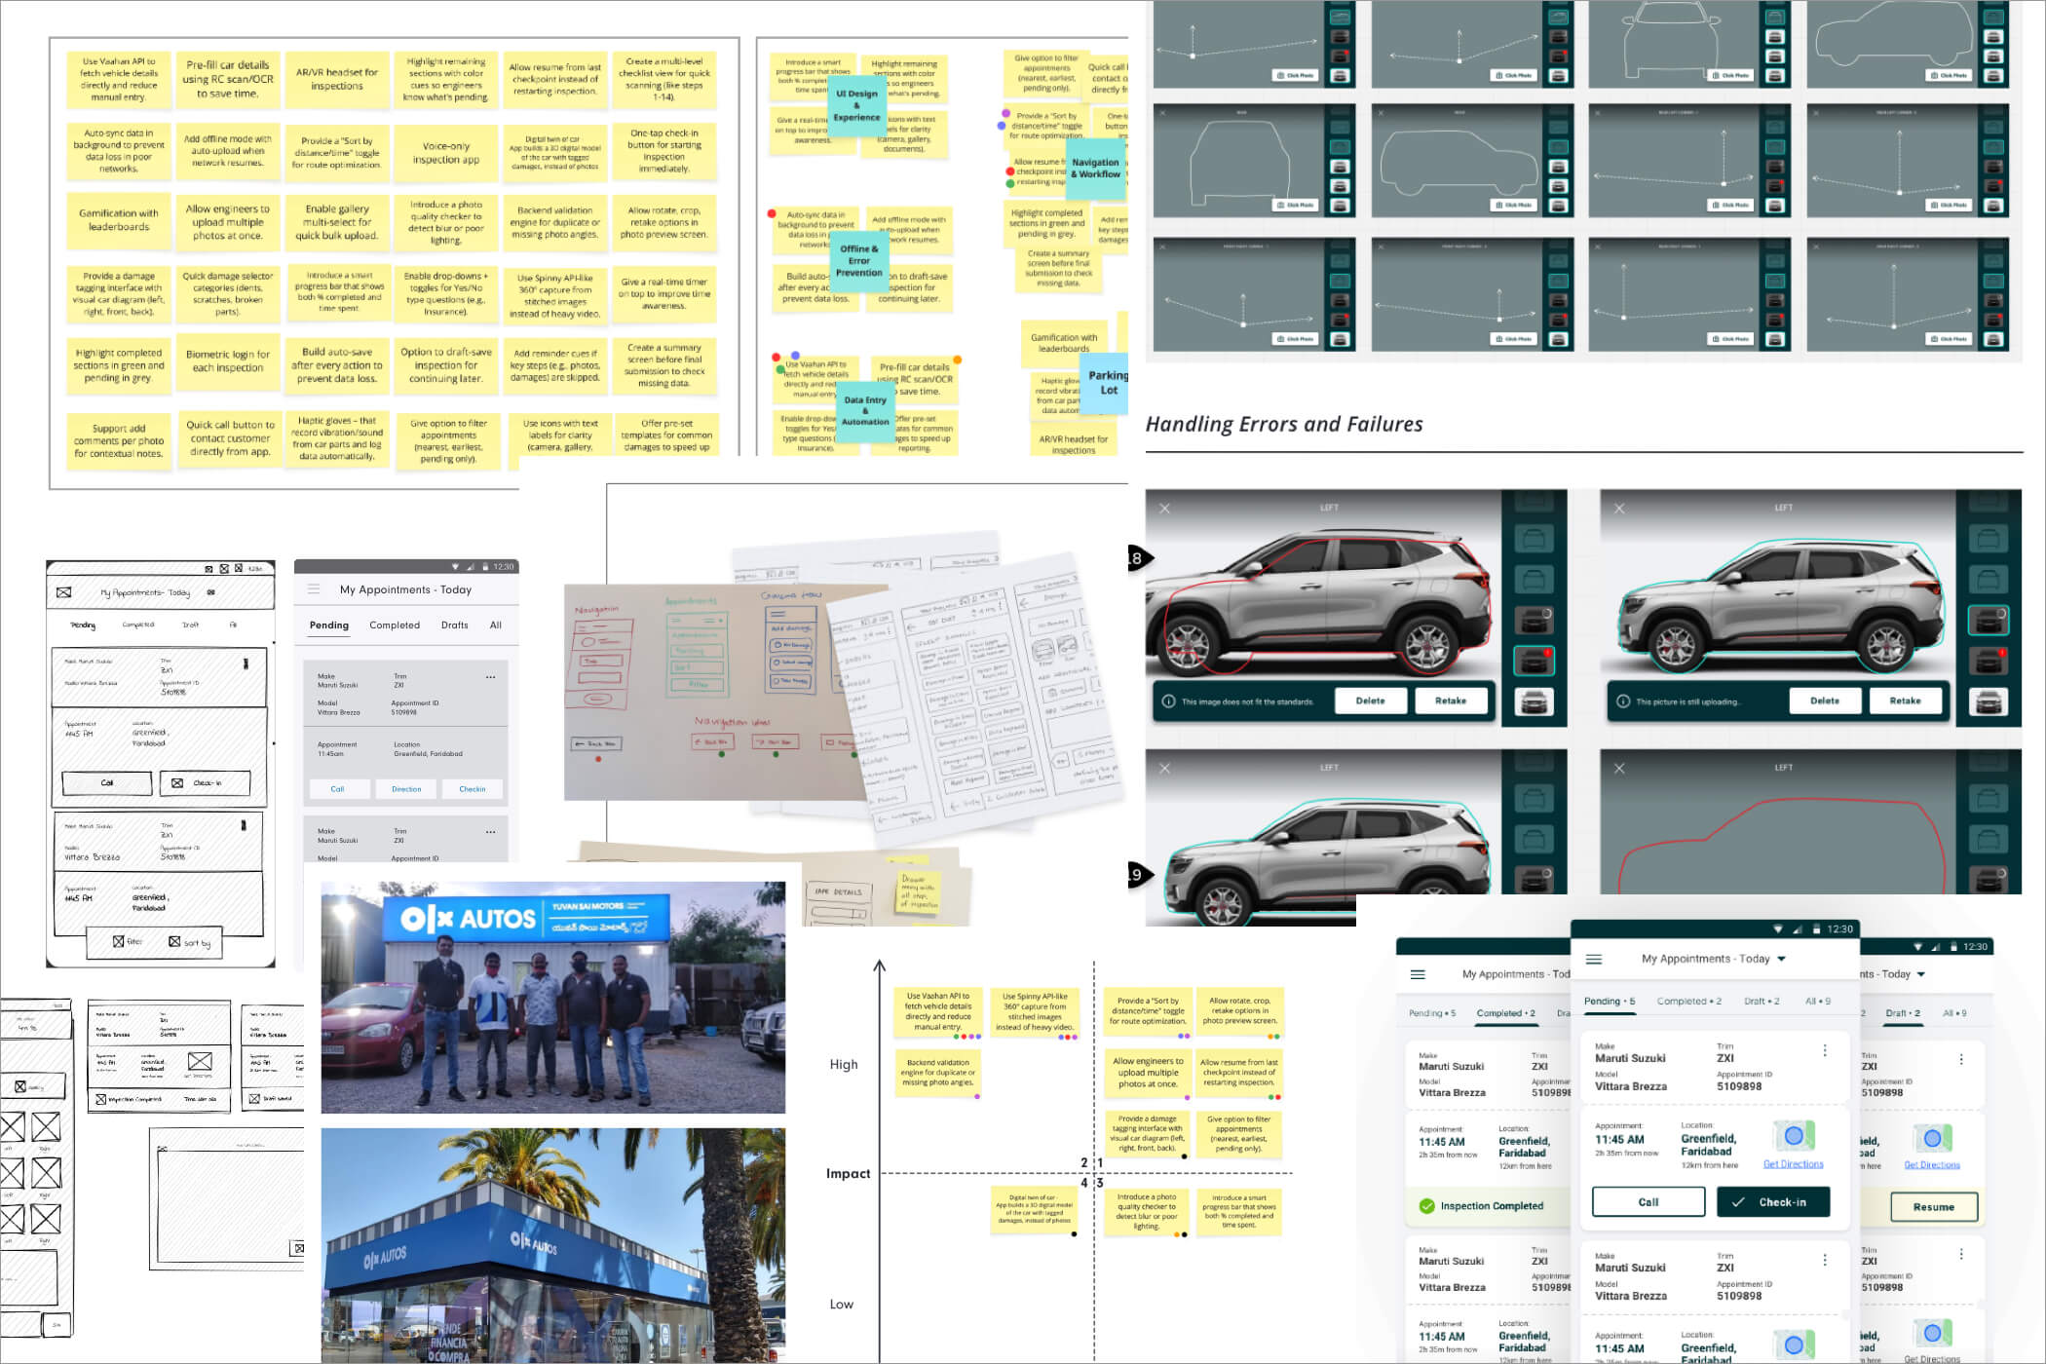The width and height of the screenshot is (2046, 1364).
Task: Select white front-view car thumbnail in second error screen
Action: point(1988,701)
